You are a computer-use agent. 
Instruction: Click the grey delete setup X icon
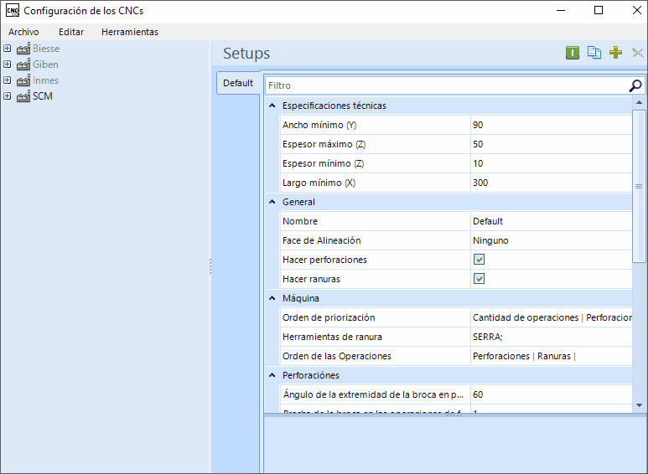(638, 53)
